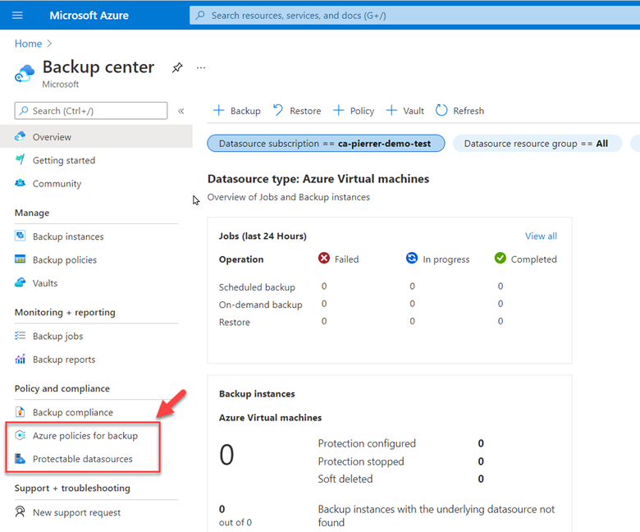Click the Backup reports chart icon
The width and height of the screenshot is (640, 532).
pos(20,359)
